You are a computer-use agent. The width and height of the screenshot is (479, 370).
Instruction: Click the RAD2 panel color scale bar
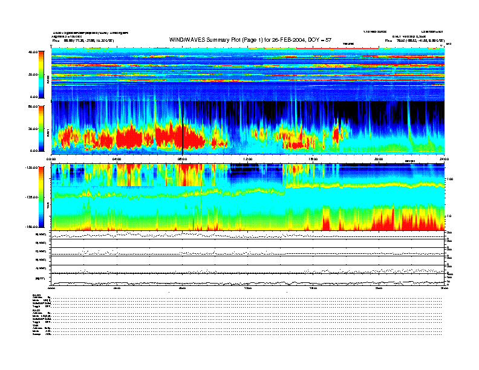pyautogui.click(x=41, y=74)
